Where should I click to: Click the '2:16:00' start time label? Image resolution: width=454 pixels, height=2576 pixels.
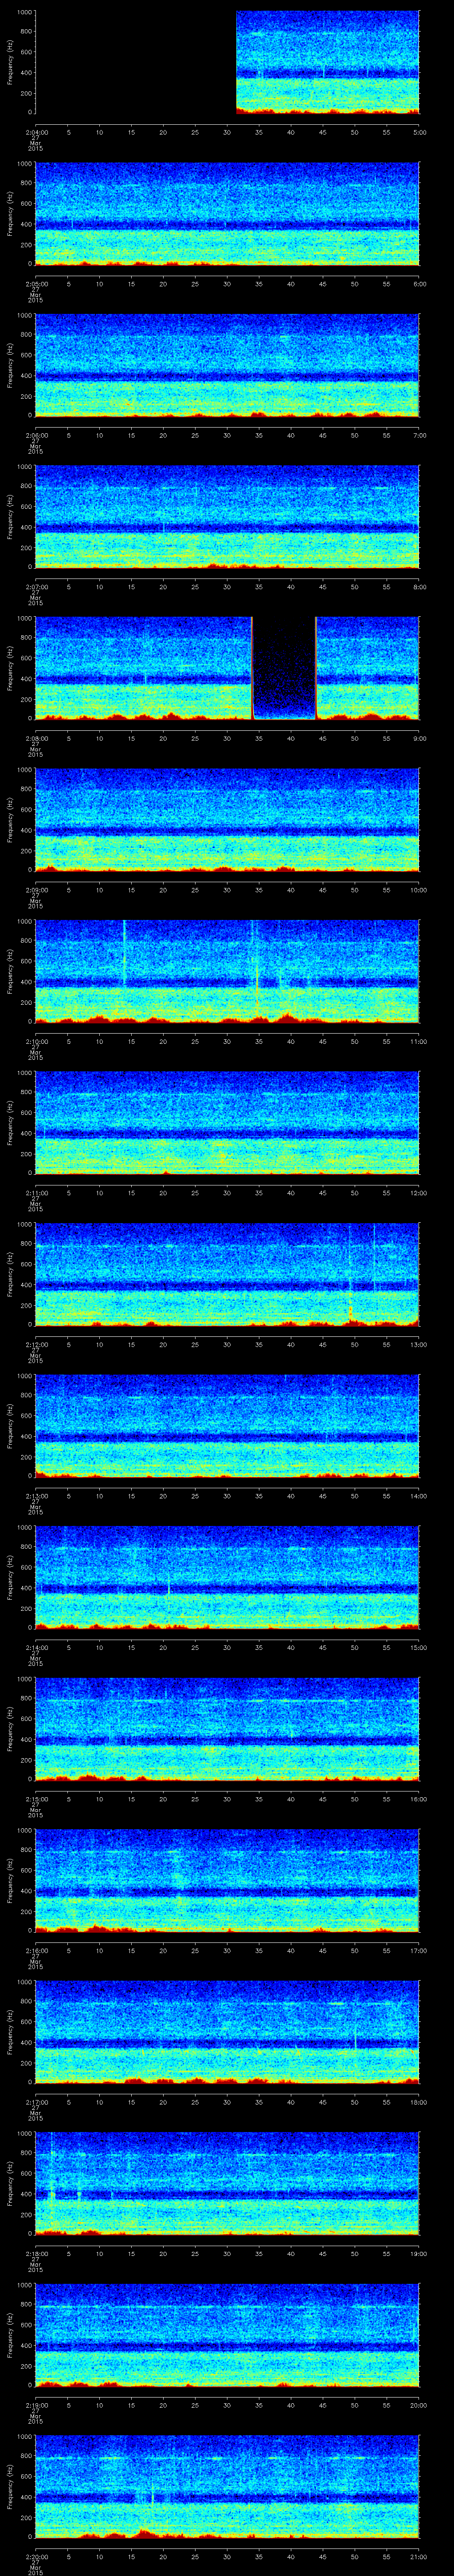point(36,1950)
